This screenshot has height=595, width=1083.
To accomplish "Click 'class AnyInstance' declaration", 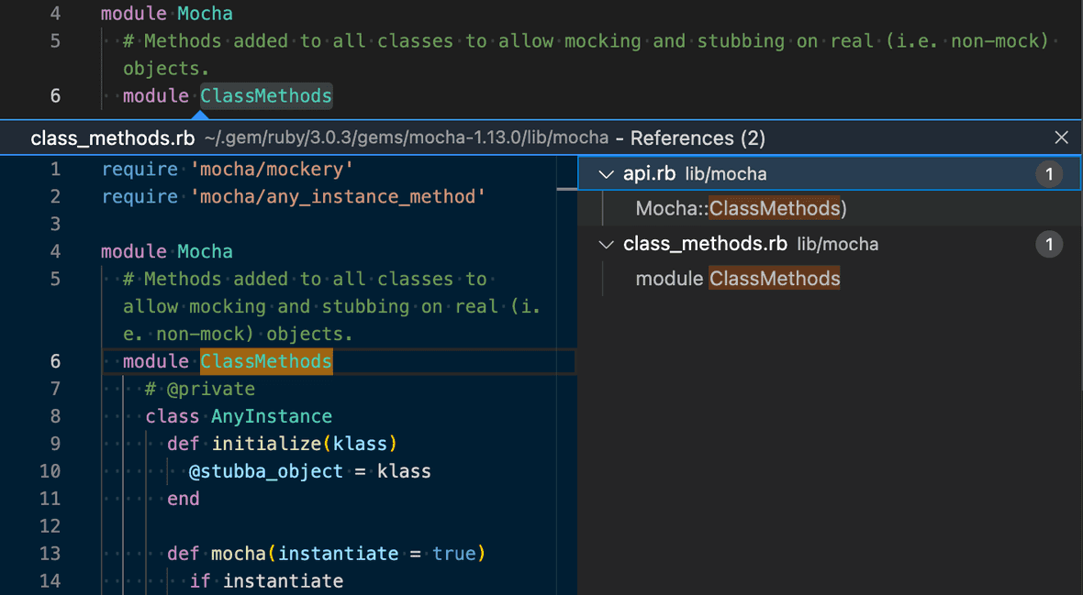I will (x=239, y=417).
